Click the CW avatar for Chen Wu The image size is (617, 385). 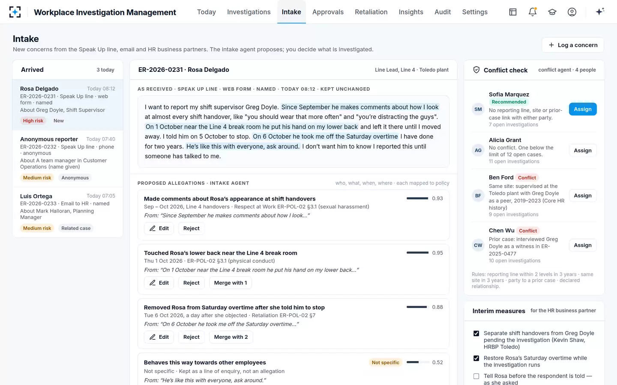478,245
